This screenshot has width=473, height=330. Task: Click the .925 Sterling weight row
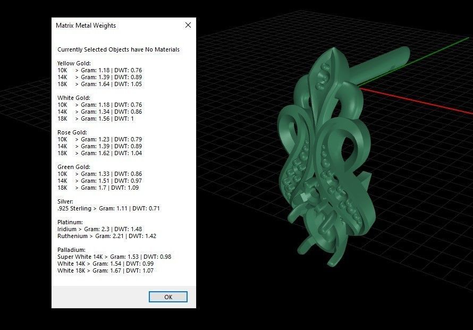pyautogui.click(x=108, y=208)
